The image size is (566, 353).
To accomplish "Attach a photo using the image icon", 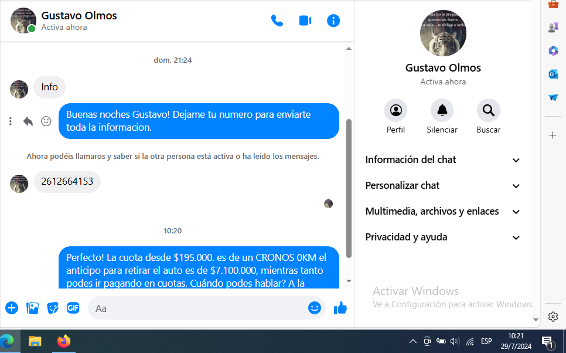I will [x=32, y=308].
